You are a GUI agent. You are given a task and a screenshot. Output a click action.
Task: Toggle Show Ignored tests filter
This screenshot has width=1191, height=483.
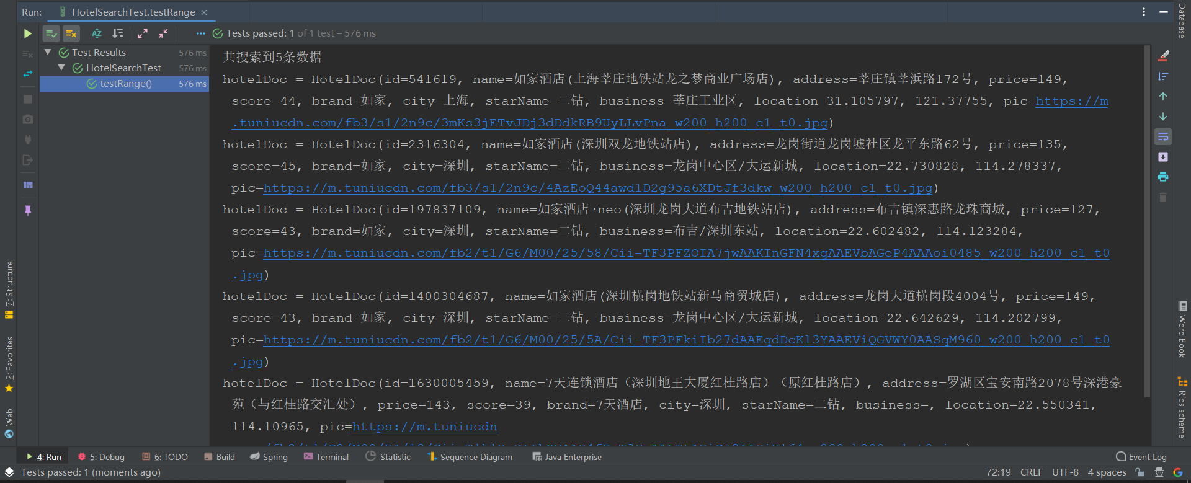(x=71, y=33)
